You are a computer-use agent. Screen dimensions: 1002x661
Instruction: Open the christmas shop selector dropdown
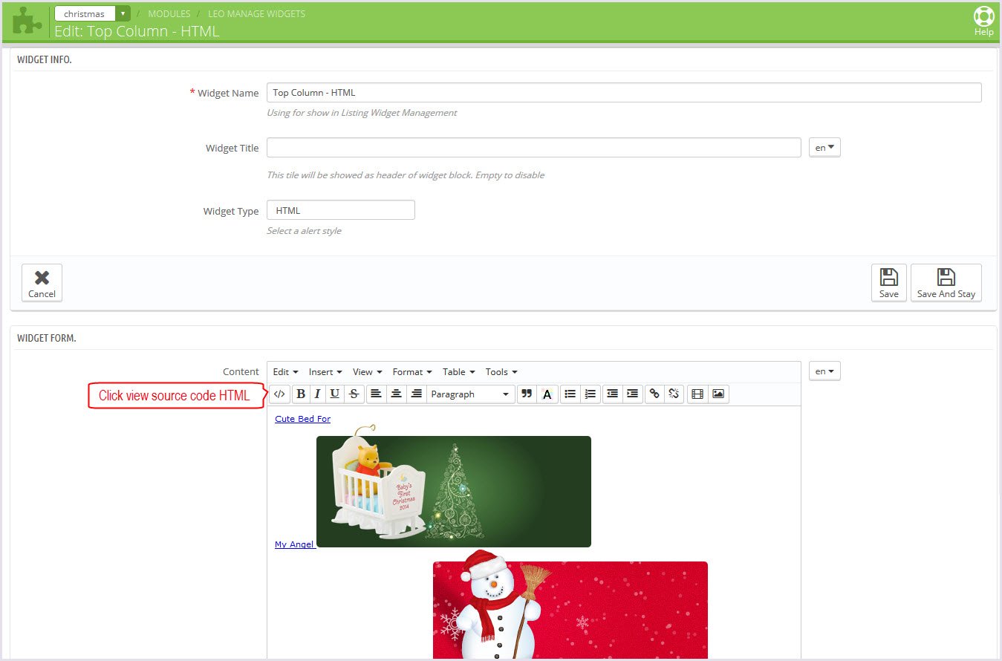92,13
